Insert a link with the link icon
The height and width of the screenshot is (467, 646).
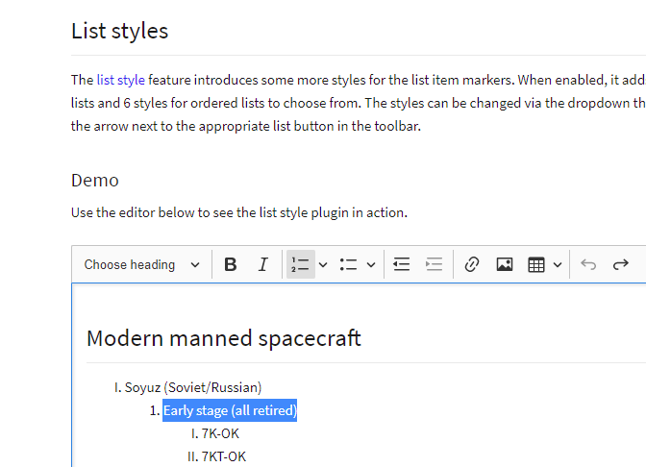[472, 264]
